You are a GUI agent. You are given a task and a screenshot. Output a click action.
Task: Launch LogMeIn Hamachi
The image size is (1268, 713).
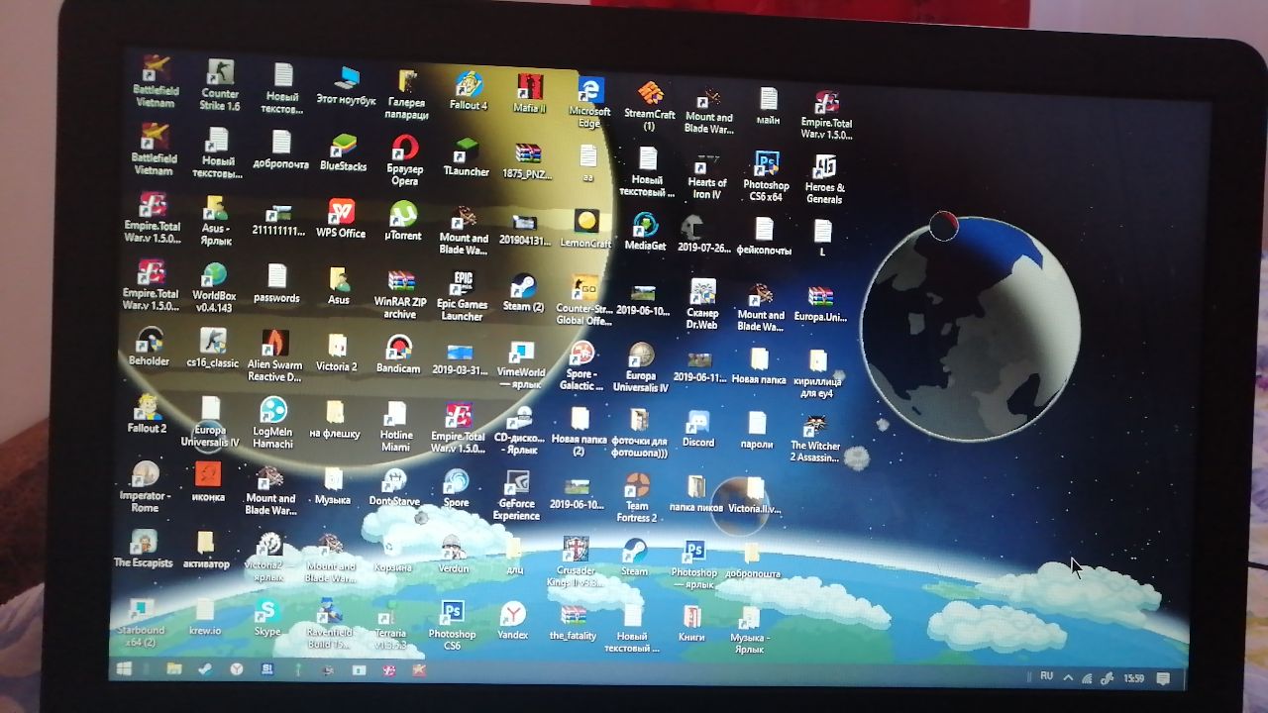click(272, 423)
